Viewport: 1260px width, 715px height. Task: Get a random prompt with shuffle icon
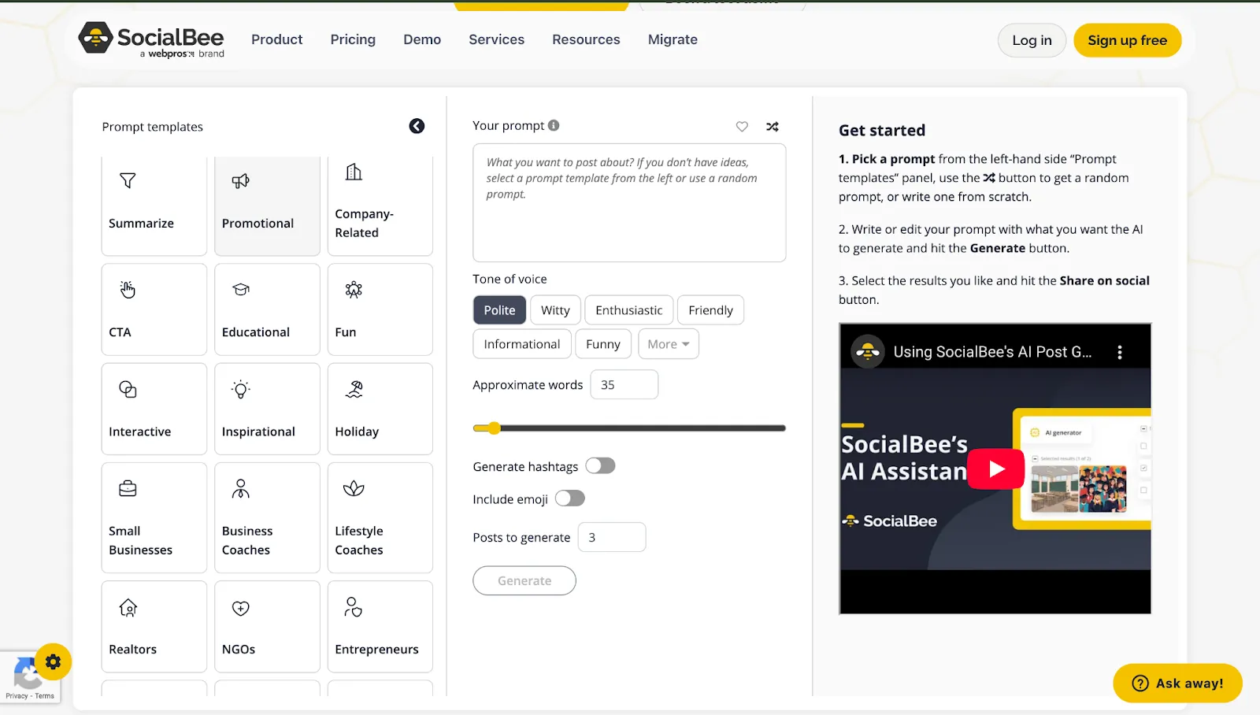(773, 126)
